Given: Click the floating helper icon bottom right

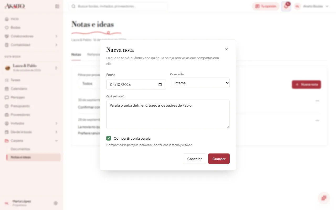Looking at the screenshot, I should pos(324,198).
